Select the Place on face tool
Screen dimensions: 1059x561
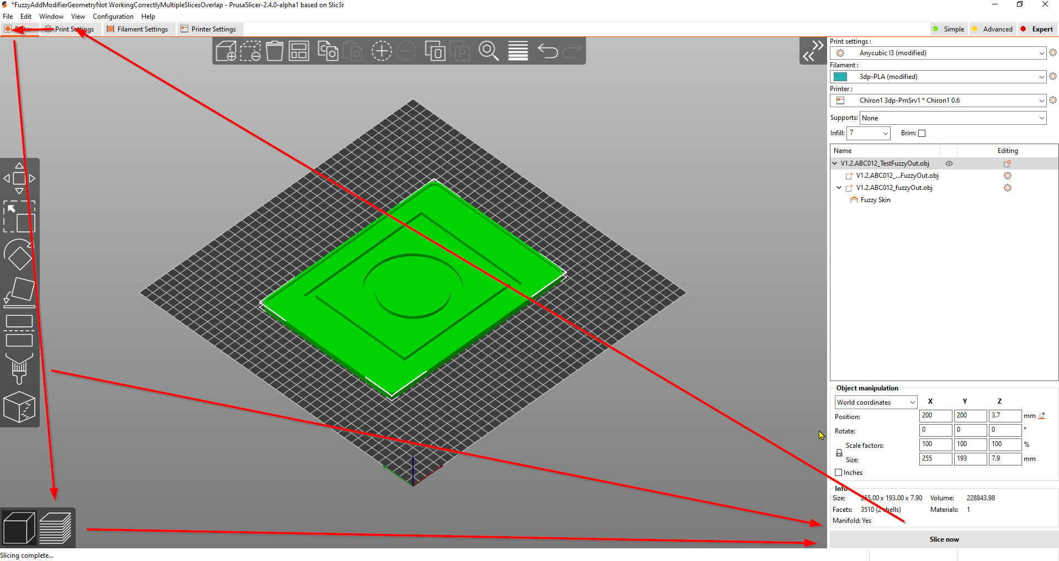(x=19, y=293)
